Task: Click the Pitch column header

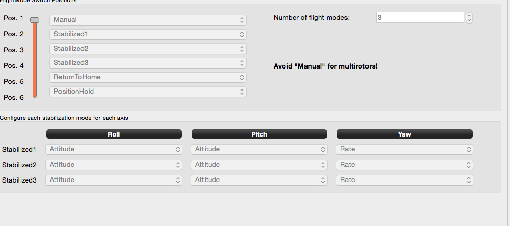Action: (x=259, y=134)
